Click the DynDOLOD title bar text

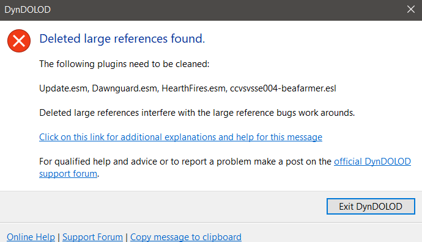28,10
